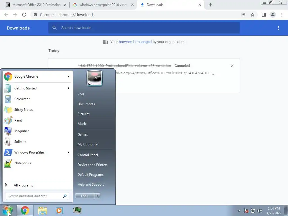Launch Notepad++ from Start menu
The width and height of the screenshot is (288, 216).
click(38, 163)
